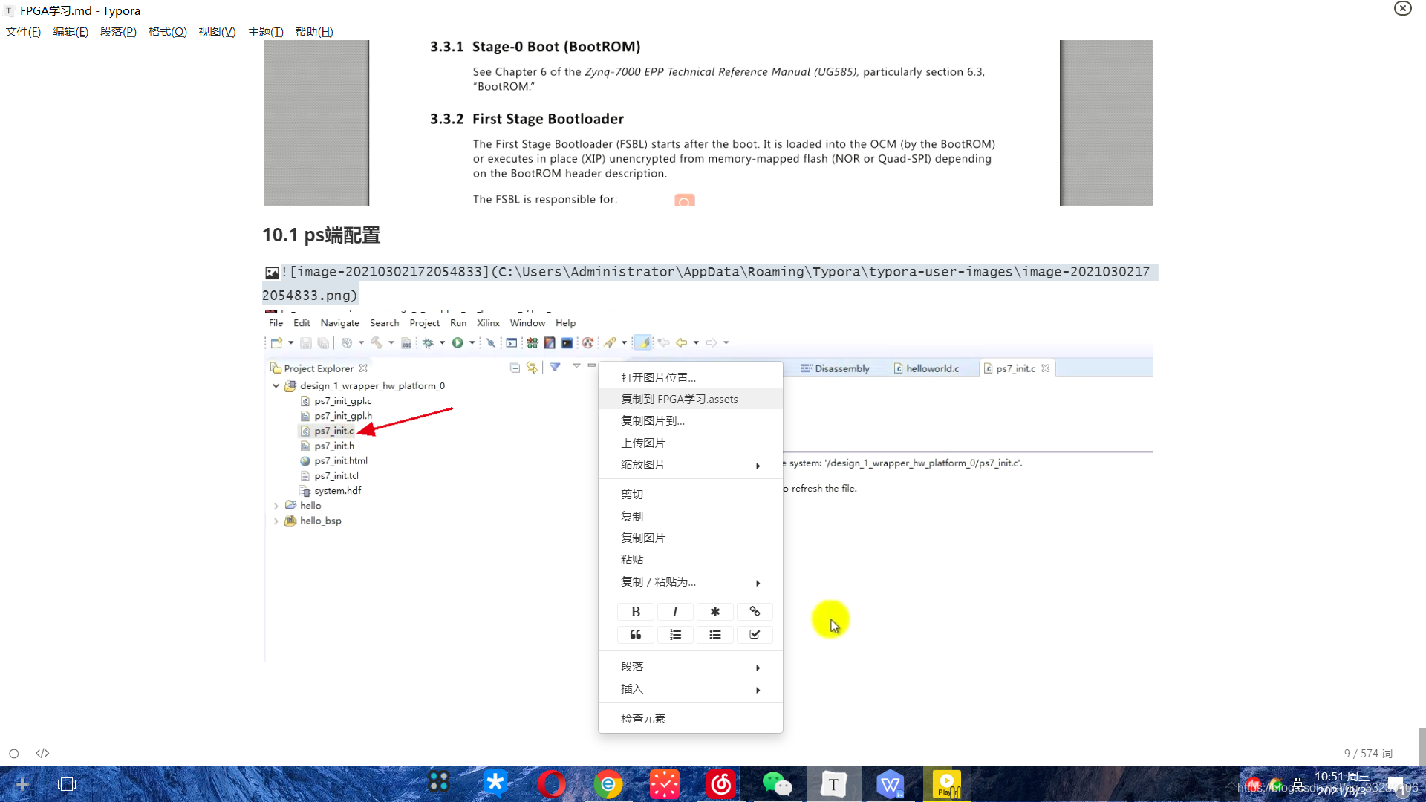
Task: Open Task View on the taskbar
Action: click(x=67, y=784)
